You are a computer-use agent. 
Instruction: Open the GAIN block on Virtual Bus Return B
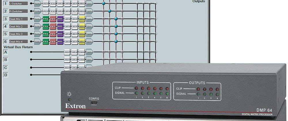[90, 59]
